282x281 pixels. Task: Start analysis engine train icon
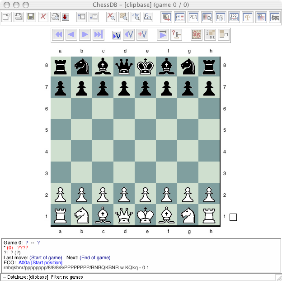275,17
